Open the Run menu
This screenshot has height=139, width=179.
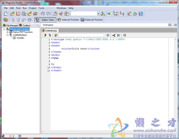[x=24, y=8]
